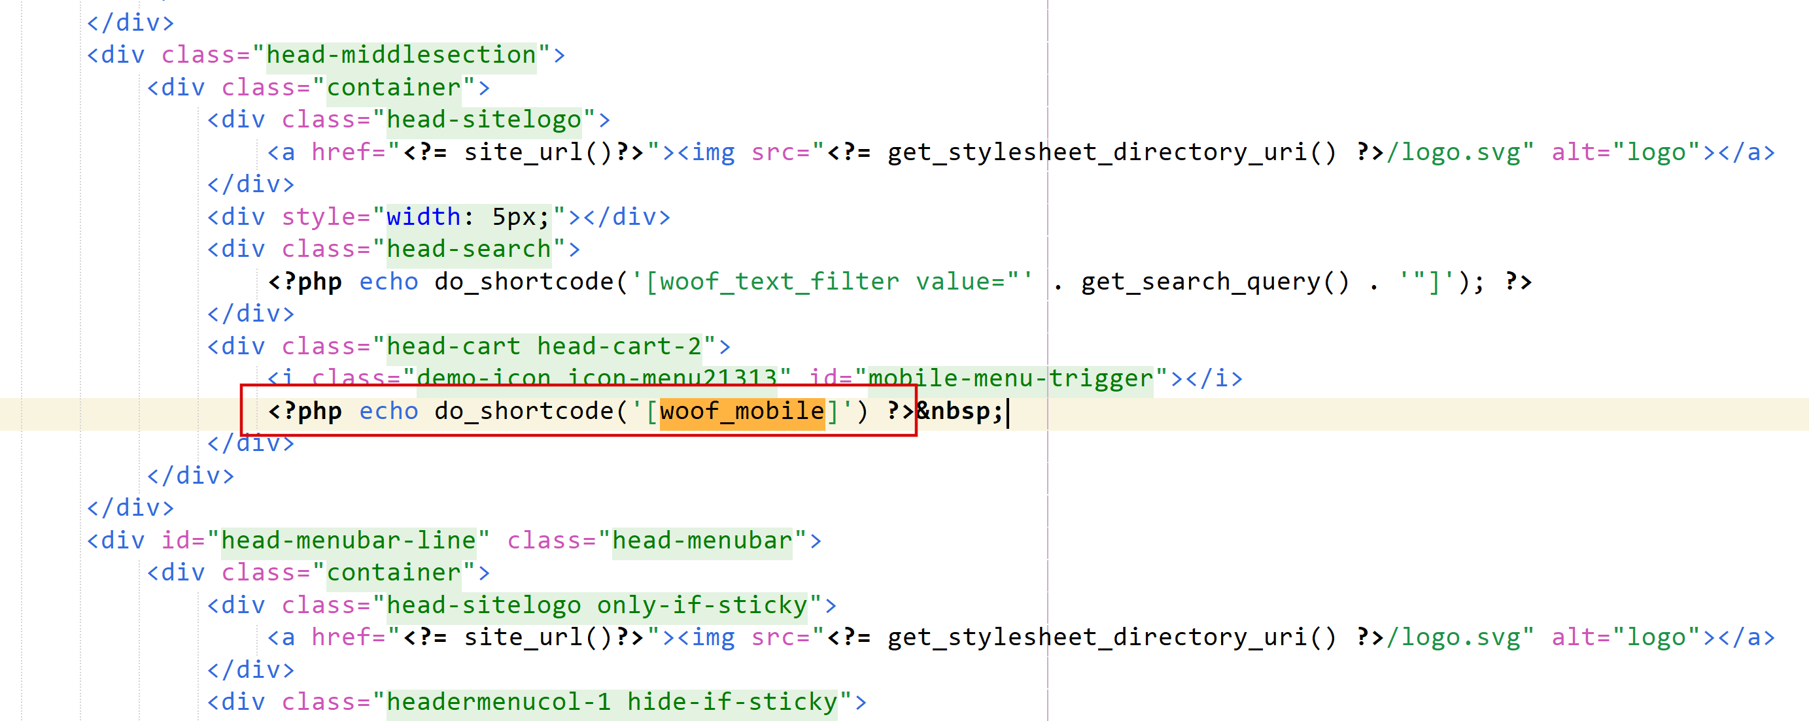Click echo keyword on woof_text_filter line
This screenshot has height=721, width=1809.
click(x=388, y=282)
